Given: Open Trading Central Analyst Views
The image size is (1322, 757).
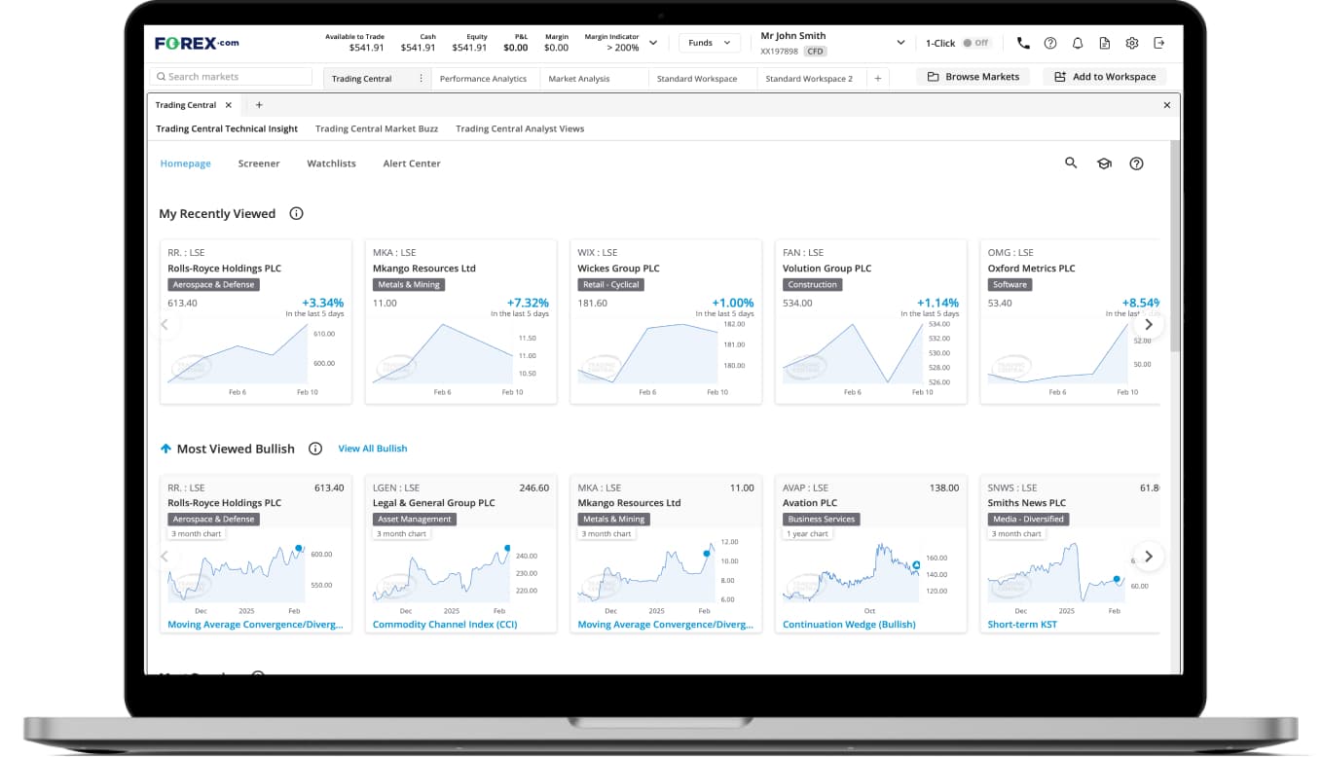Looking at the screenshot, I should (520, 128).
